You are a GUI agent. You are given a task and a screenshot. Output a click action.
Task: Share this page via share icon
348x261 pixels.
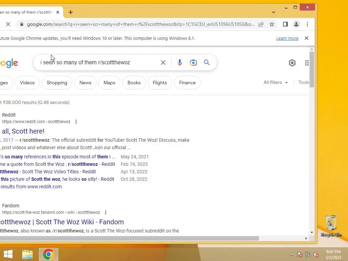click(261, 24)
